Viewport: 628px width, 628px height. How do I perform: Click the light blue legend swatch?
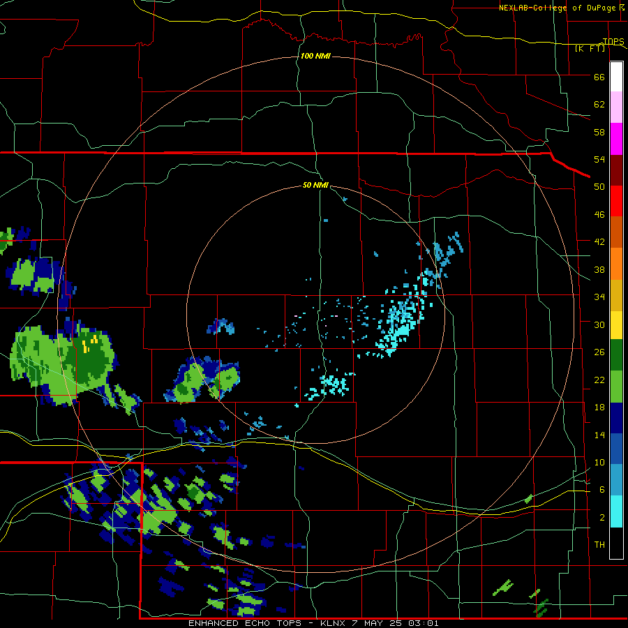click(x=616, y=480)
